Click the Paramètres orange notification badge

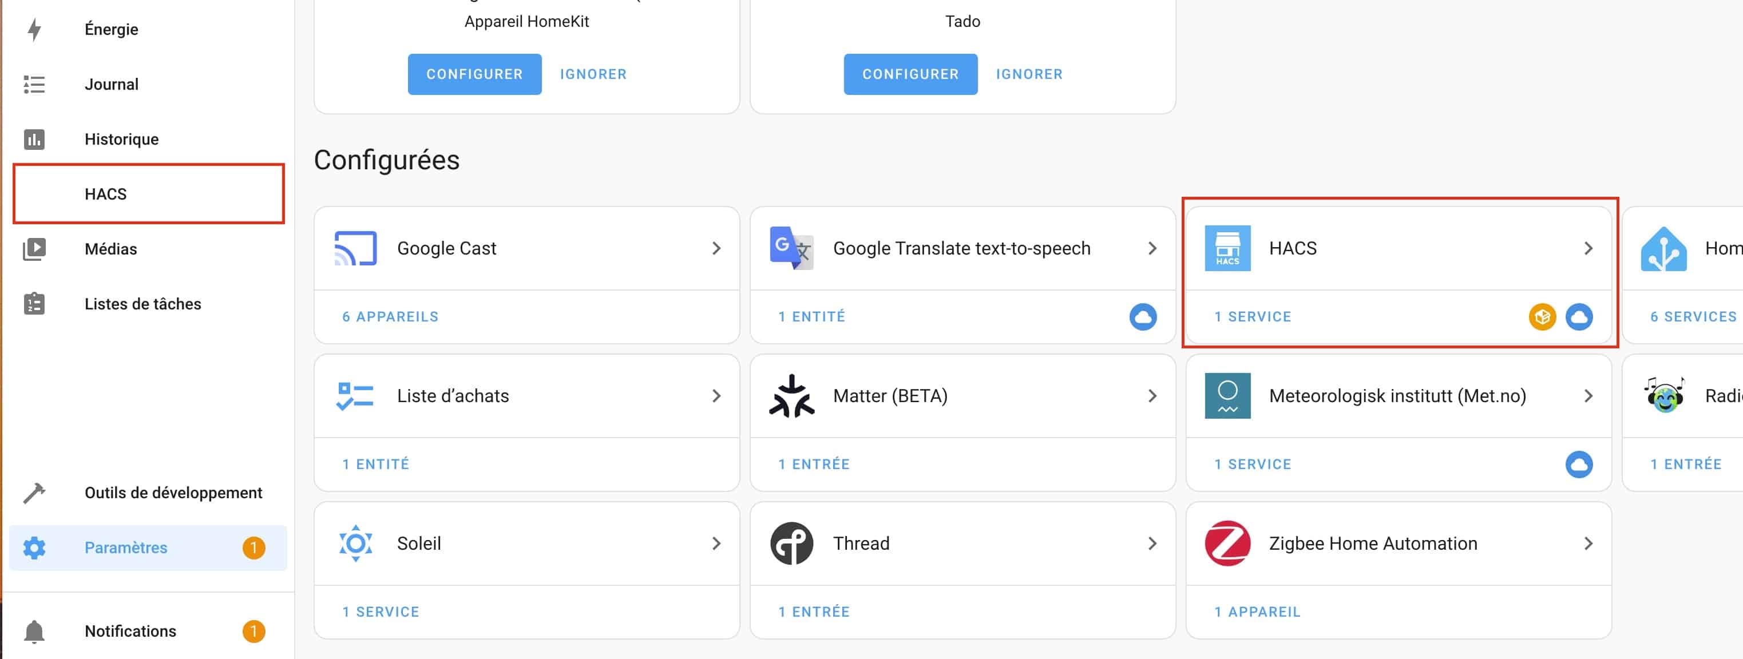(x=253, y=548)
